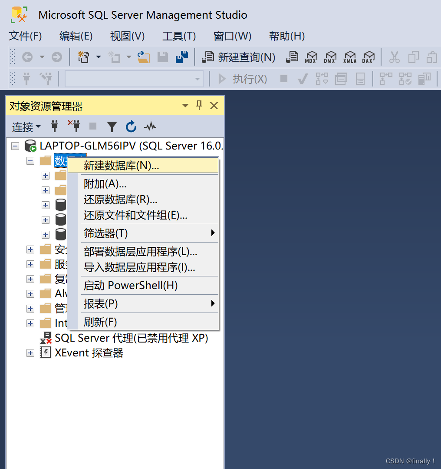This screenshot has height=469, width=441.
Task: Open the 帮助(H) menu
Action: pyautogui.click(x=287, y=36)
